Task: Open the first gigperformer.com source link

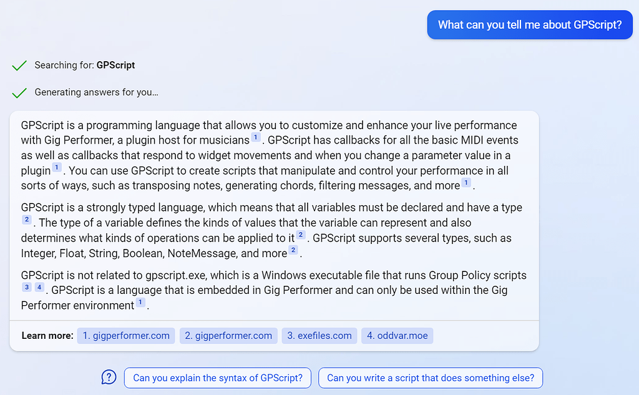Action: [125, 336]
